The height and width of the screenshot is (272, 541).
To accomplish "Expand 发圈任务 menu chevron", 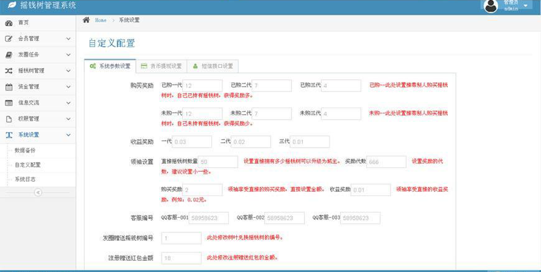I will [68, 55].
